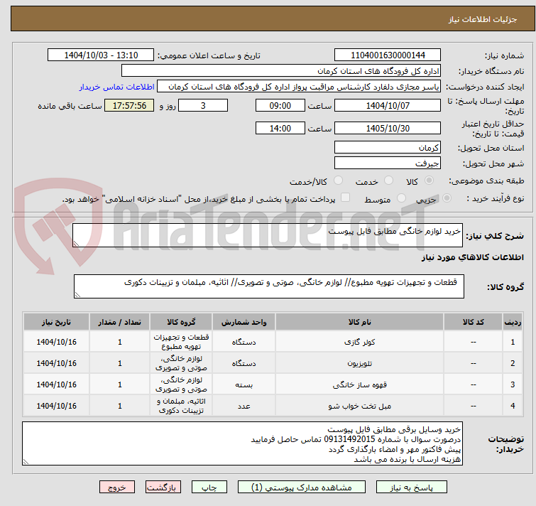Click the خروج exit button
This screenshot has height=506, width=536.
click(117, 488)
